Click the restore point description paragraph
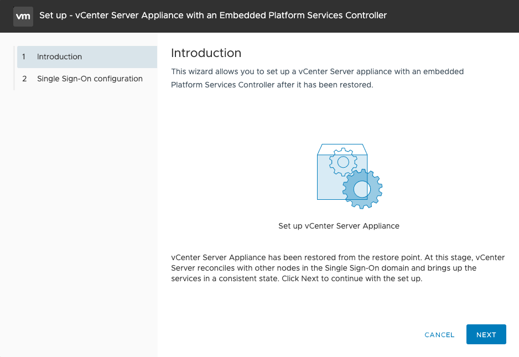519x357 pixels. point(323,268)
